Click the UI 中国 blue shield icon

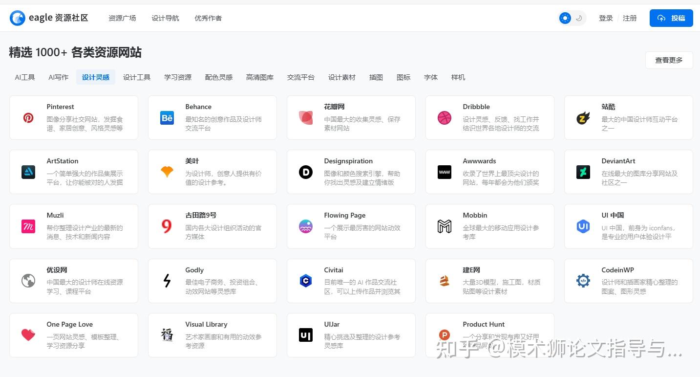(x=583, y=226)
